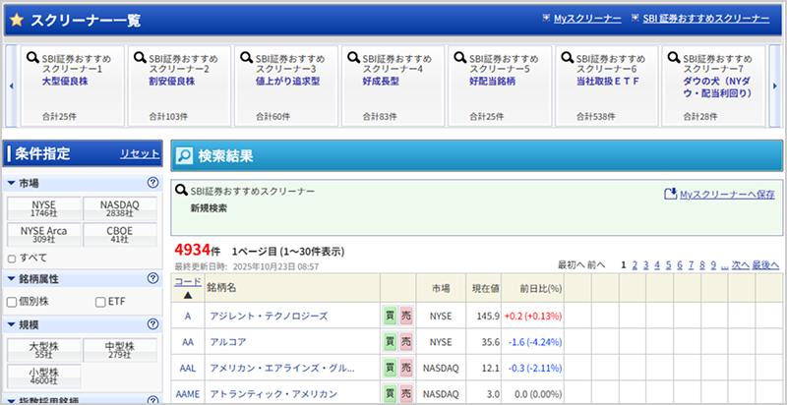Image resolution: width=787 pixels, height=405 pixels.
Task: Click the red 売 icon for アジレント・テクノロジーズ
Action: point(406,316)
